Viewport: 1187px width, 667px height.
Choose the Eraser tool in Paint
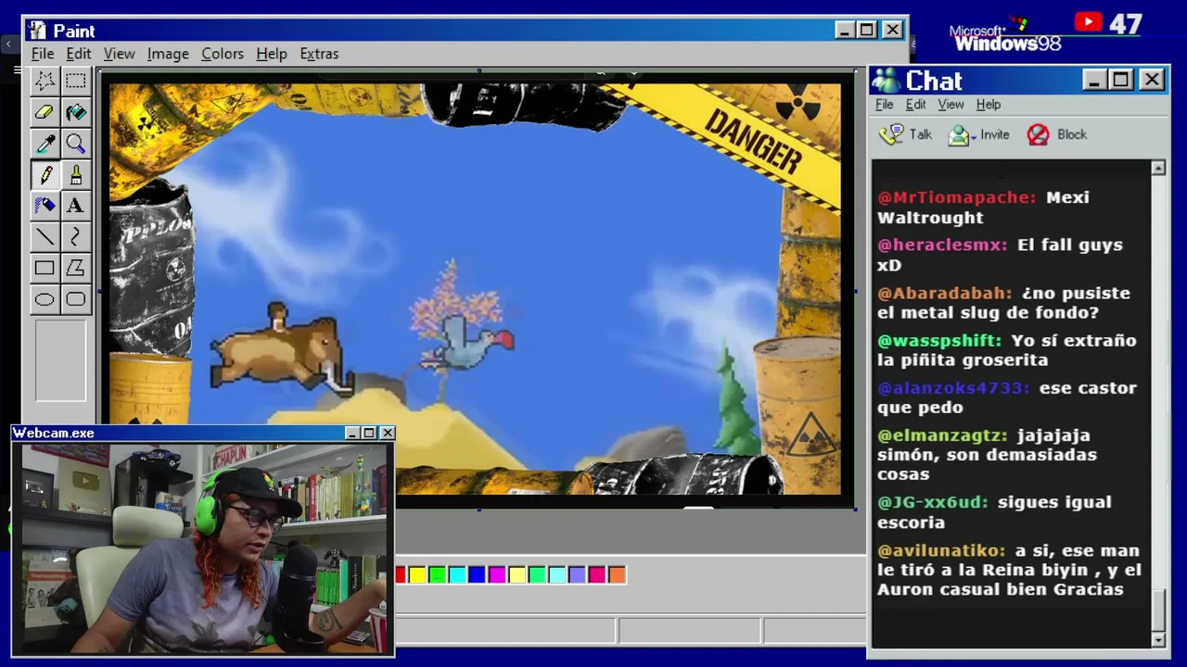click(45, 112)
